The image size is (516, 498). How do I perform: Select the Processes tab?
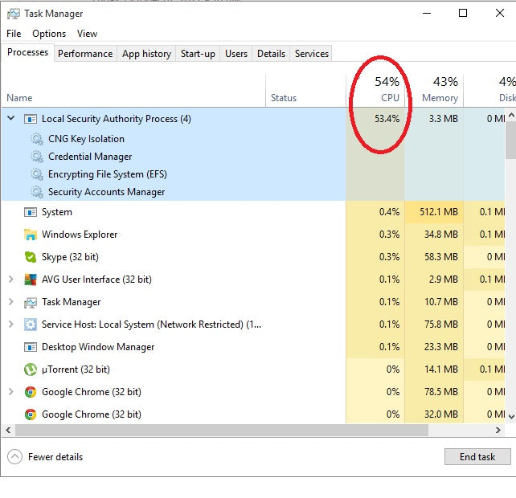point(27,52)
